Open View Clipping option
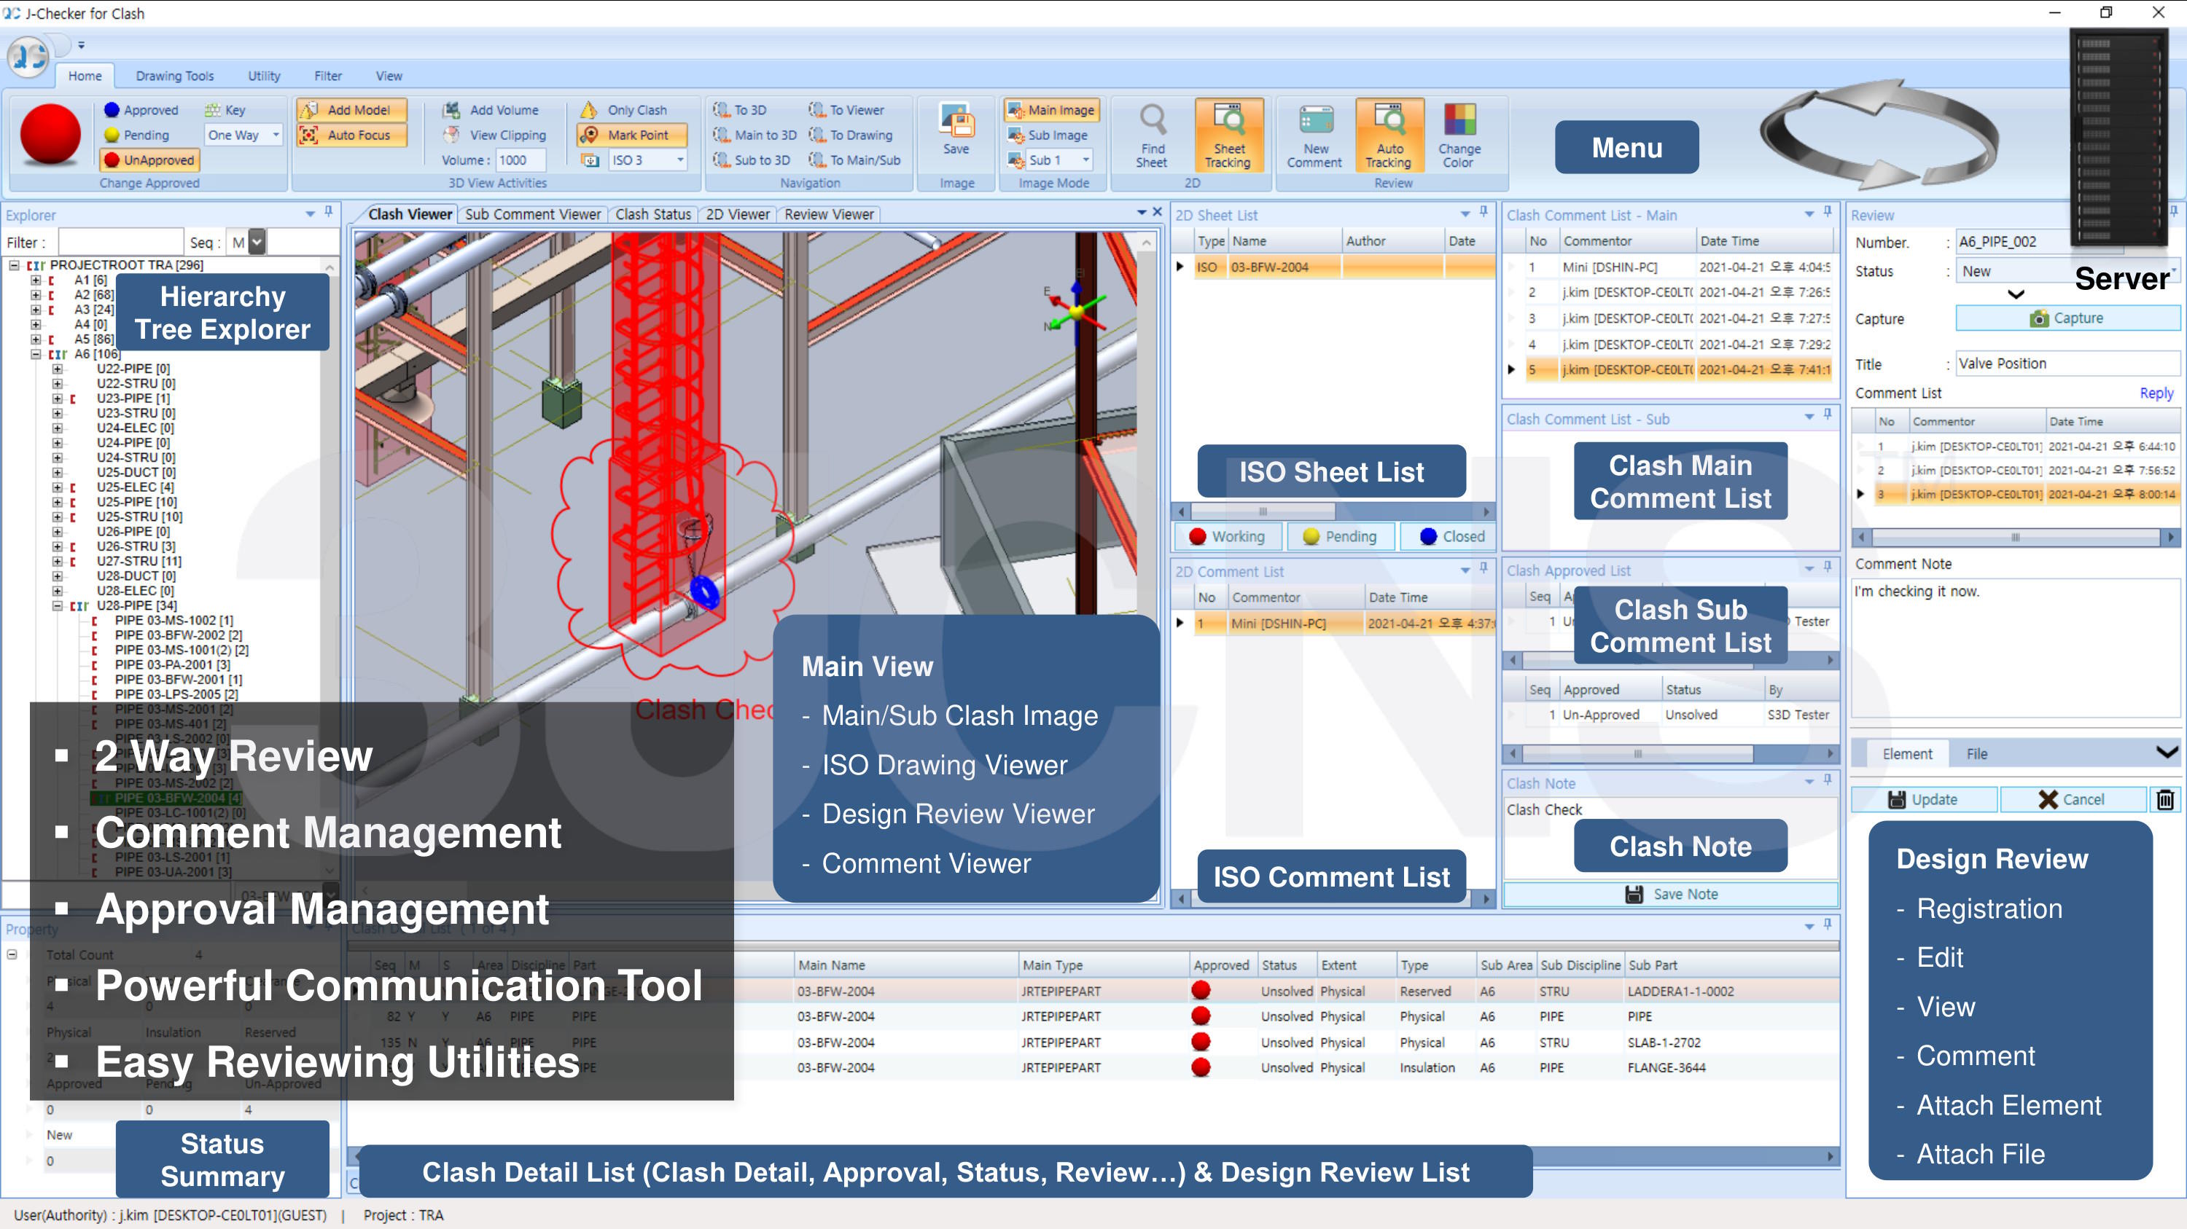The width and height of the screenshot is (2187, 1229). pos(496,135)
